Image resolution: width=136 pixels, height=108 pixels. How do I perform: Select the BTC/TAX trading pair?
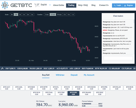(49, 93)
